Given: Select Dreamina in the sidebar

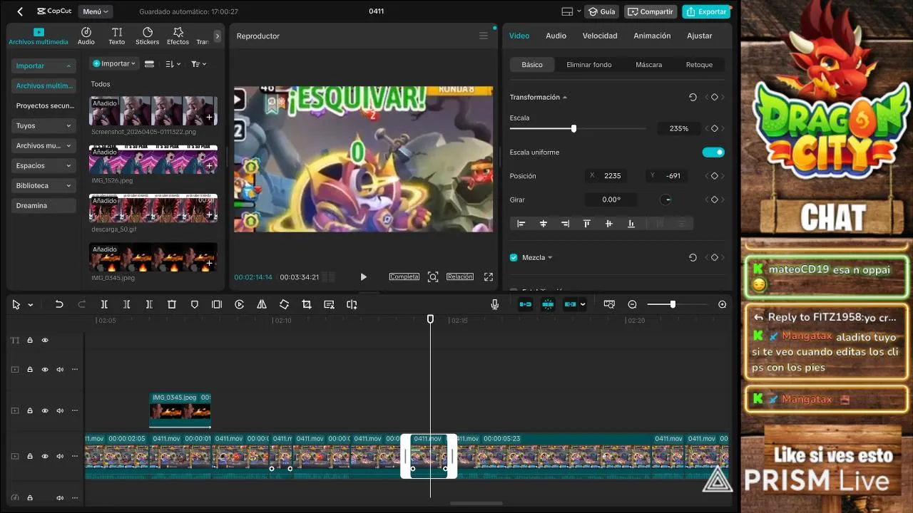Looking at the screenshot, I should tap(44, 205).
